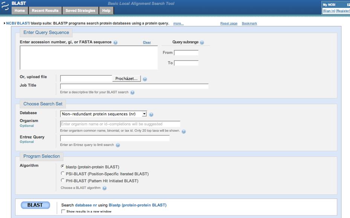Click the My NCBI label
350x218 pixels.
coord(329,5)
